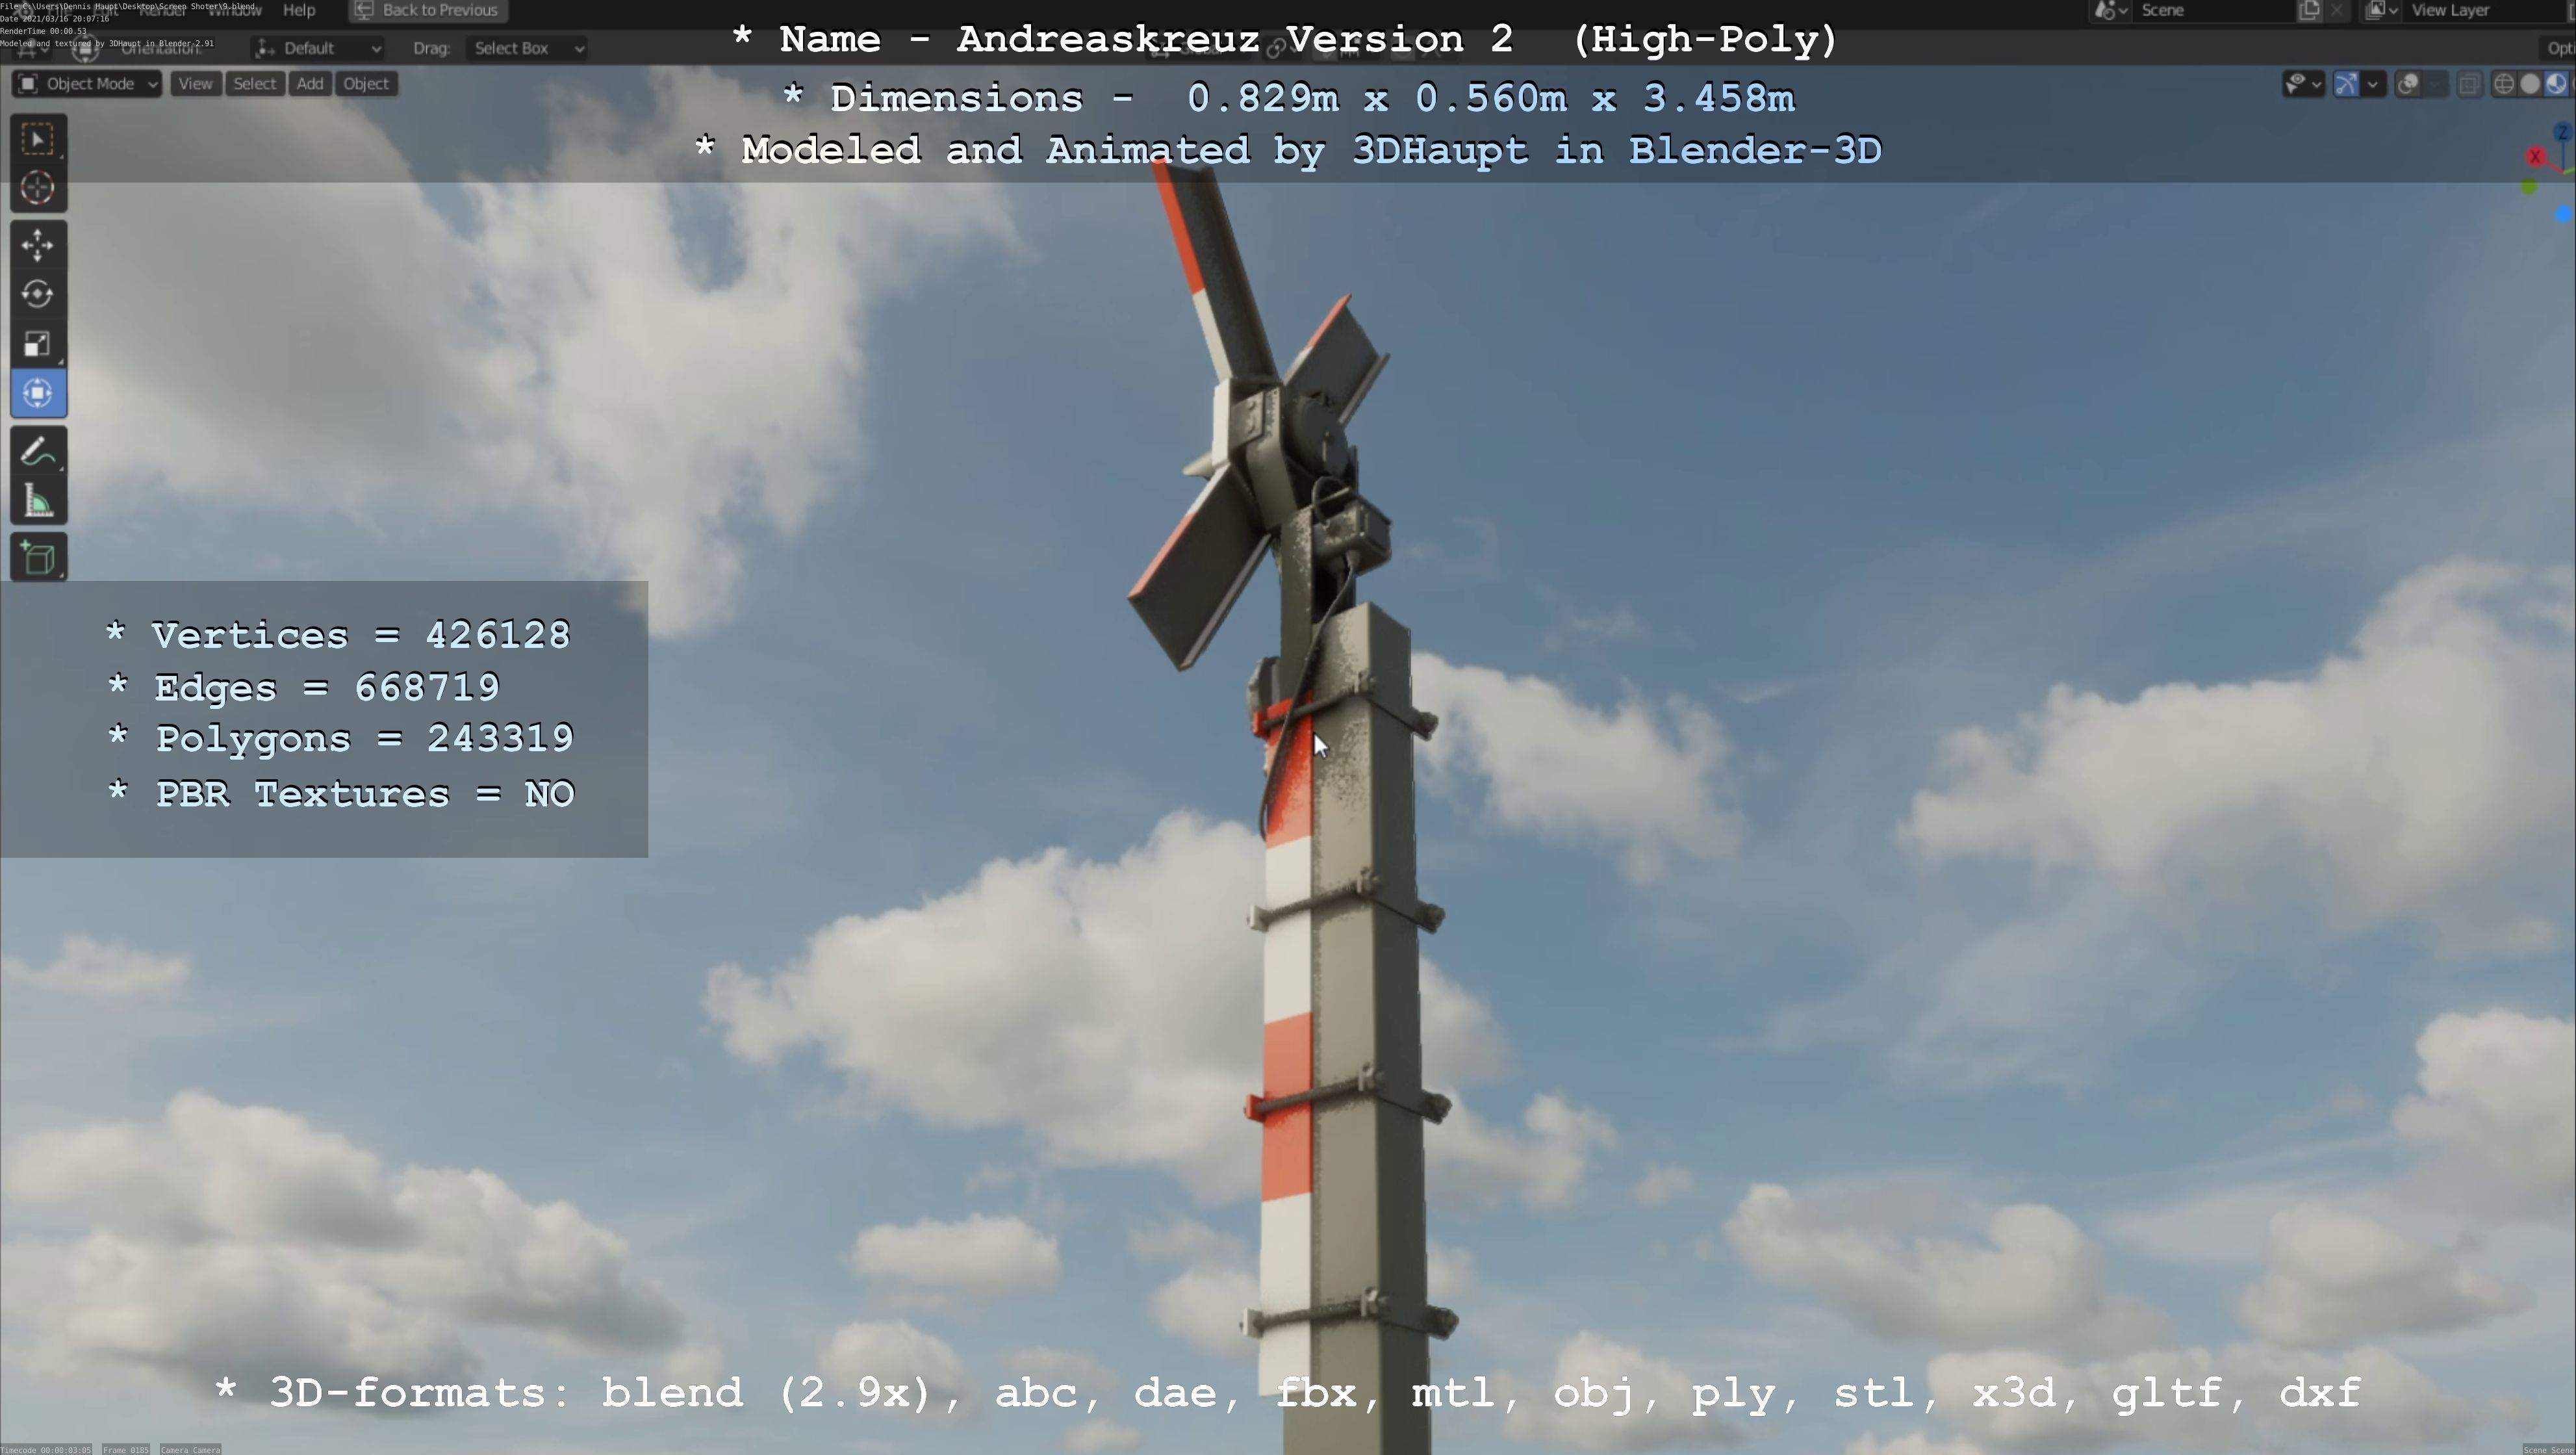
Task: Open gizmo options dropdown arrow
Action: (2373, 84)
